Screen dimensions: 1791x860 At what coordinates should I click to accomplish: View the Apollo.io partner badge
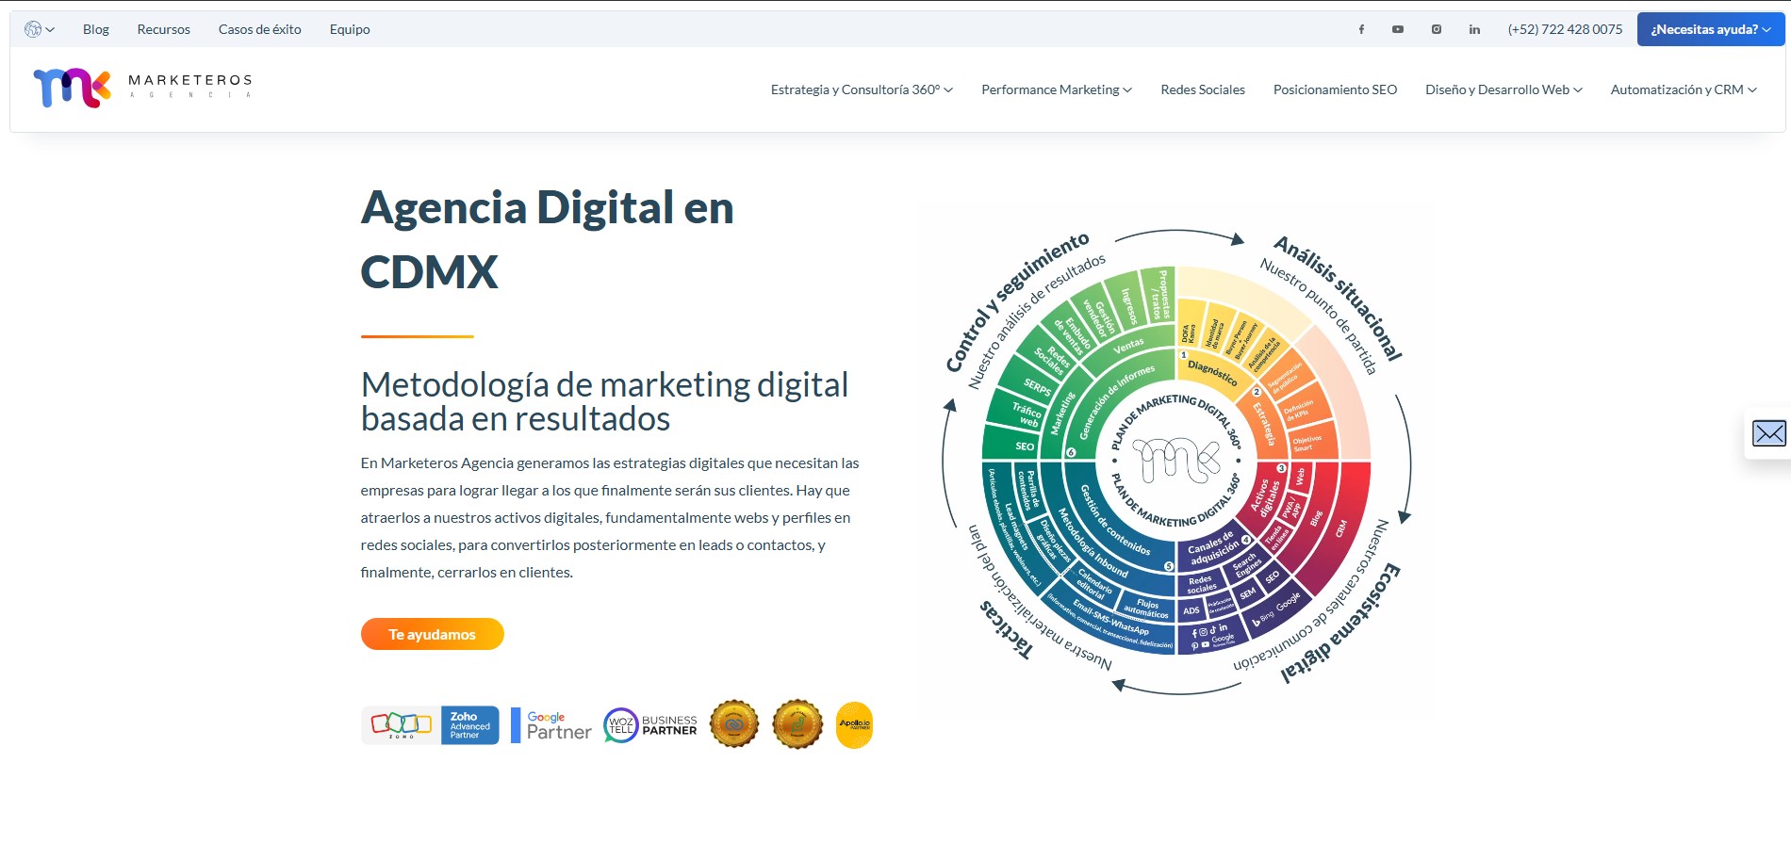pos(854,725)
